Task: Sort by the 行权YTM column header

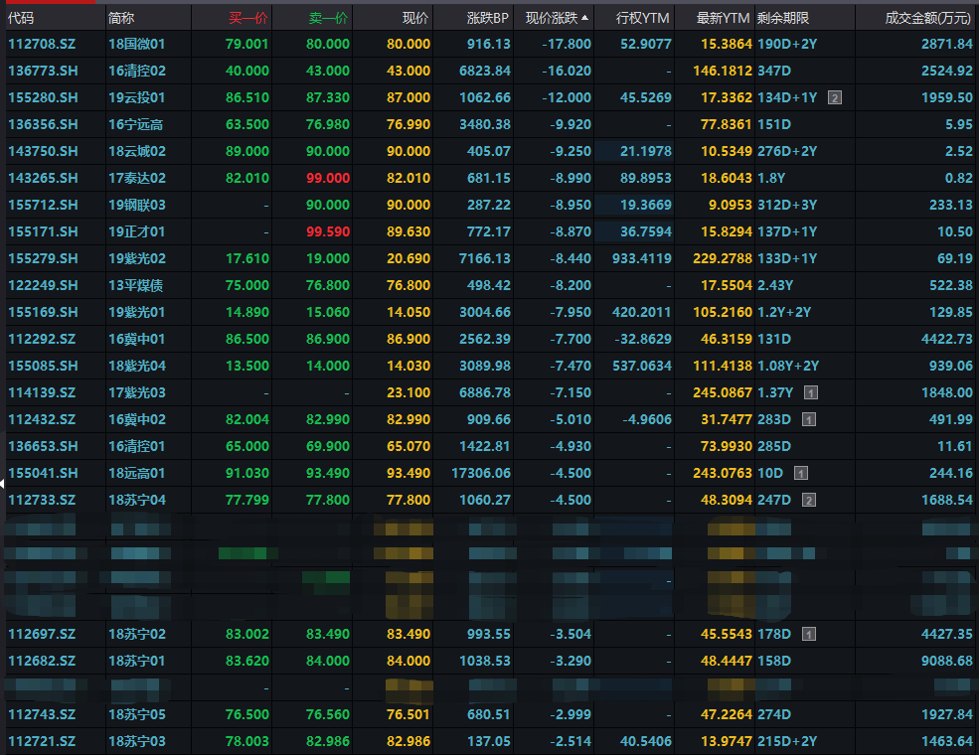Action: 642,18
